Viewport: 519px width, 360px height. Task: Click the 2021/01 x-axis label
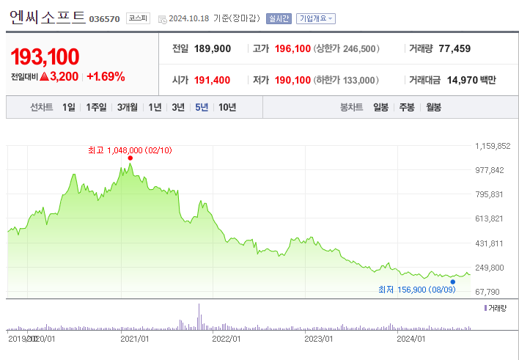click(135, 339)
